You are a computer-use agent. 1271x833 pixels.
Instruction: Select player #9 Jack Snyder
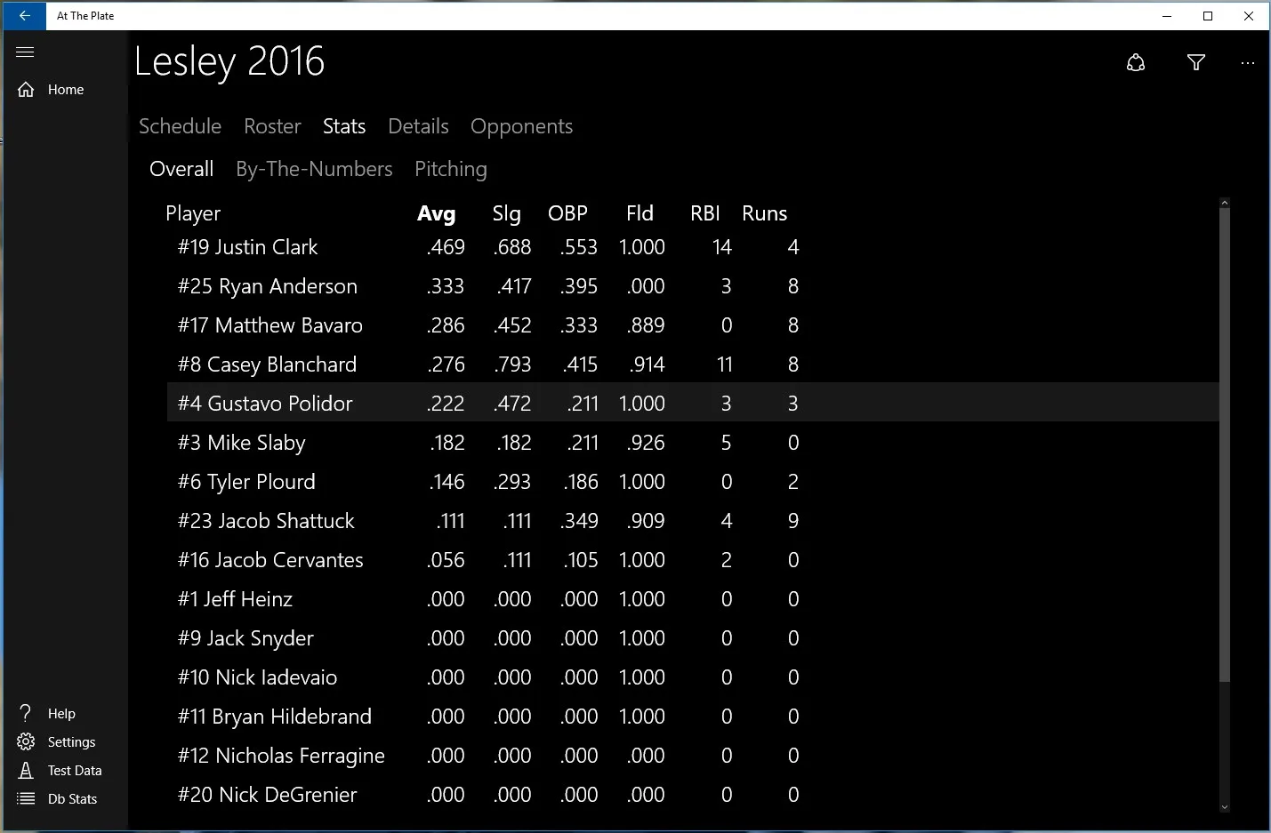click(x=692, y=638)
